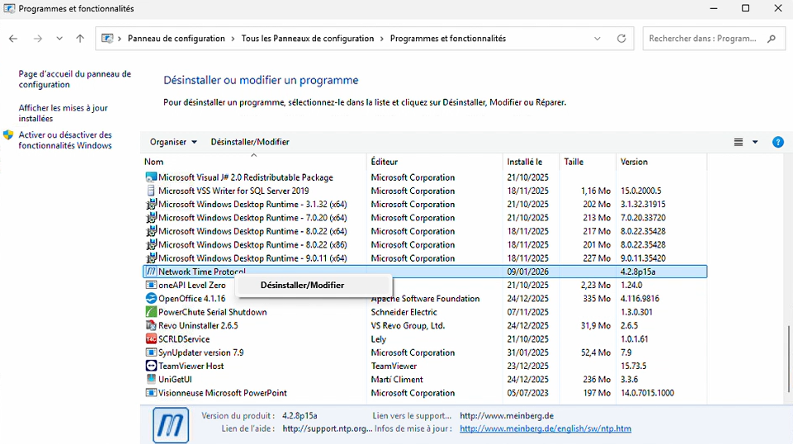Sort the list by Installé le column

pos(525,162)
